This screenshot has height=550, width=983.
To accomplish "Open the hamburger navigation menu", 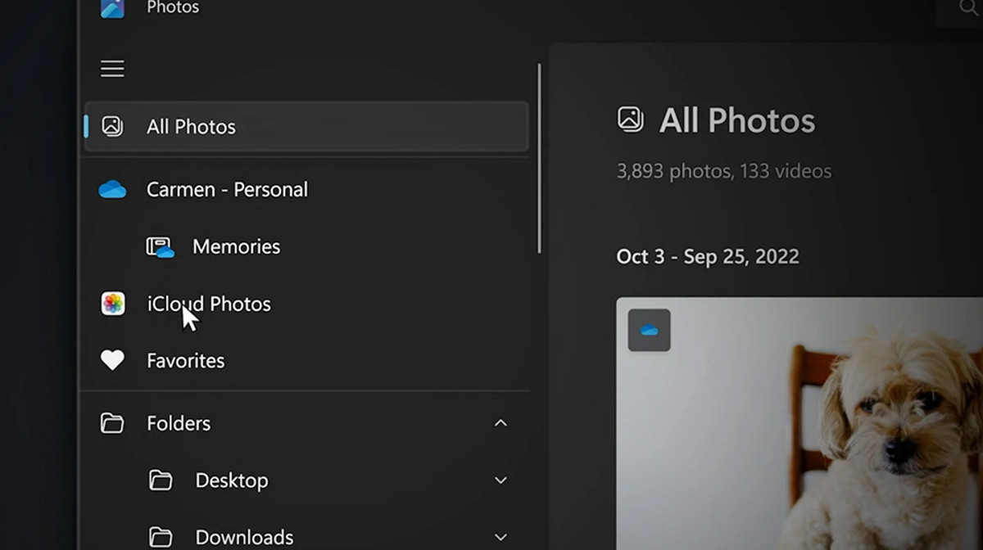I will click(x=112, y=69).
